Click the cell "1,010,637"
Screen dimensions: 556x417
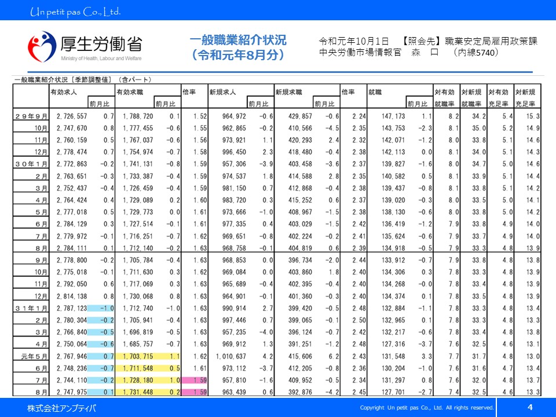tap(231, 356)
